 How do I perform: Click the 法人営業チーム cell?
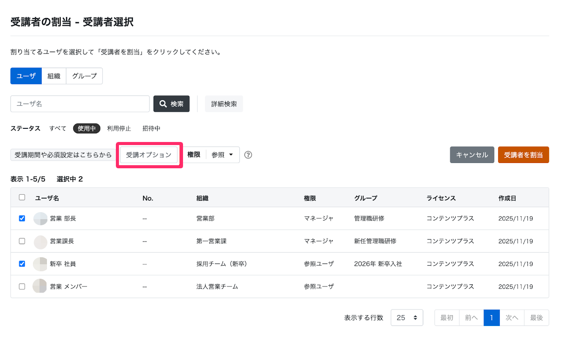[x=217, y=287]
